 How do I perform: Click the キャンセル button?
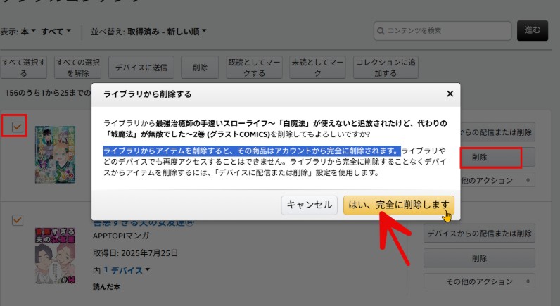pyautogui.click(x=310, y=205)
